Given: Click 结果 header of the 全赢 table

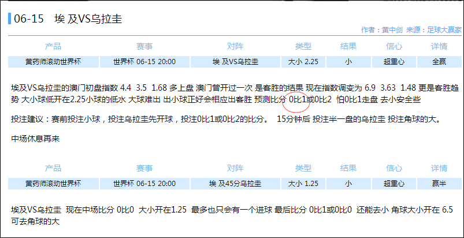Looking at the screenshot, I should click(x=348, y=46).
